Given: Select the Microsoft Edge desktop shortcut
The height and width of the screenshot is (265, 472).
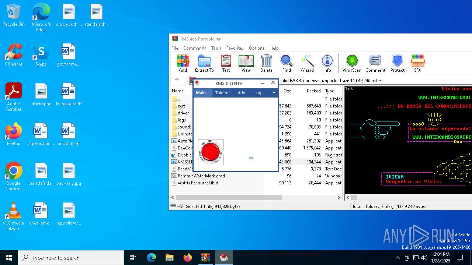Looking at the screenshot, I should (41, 17).
